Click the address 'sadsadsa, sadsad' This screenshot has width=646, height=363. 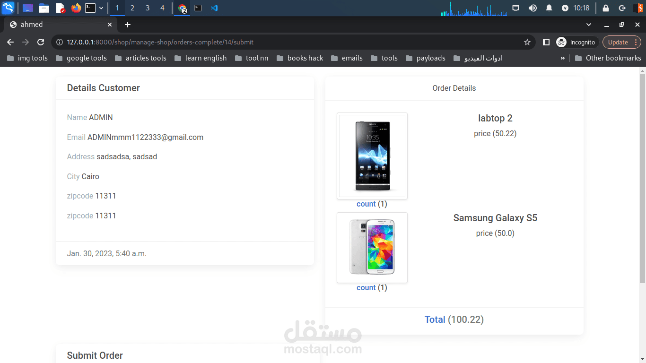click(x=127, y=157)
